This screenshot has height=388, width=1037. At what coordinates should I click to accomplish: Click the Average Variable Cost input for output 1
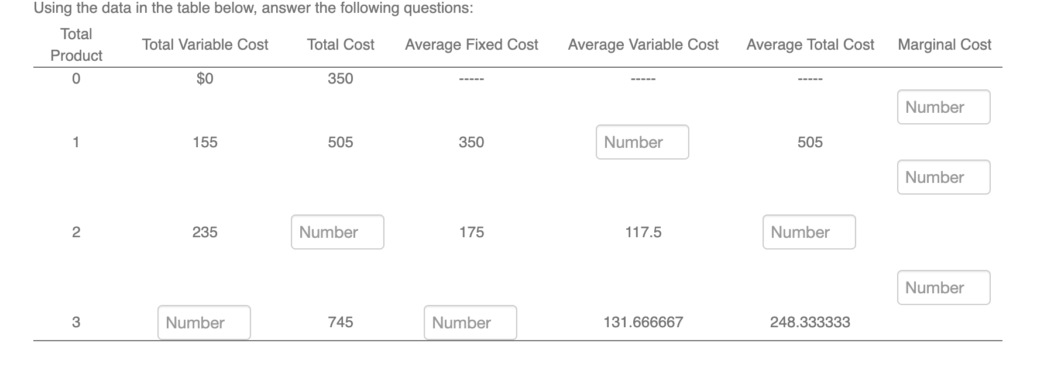point(642,142)
